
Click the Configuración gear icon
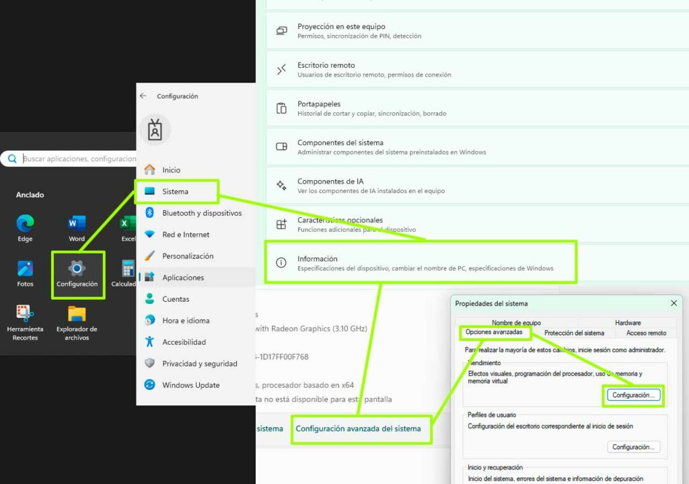click(77, 269)
